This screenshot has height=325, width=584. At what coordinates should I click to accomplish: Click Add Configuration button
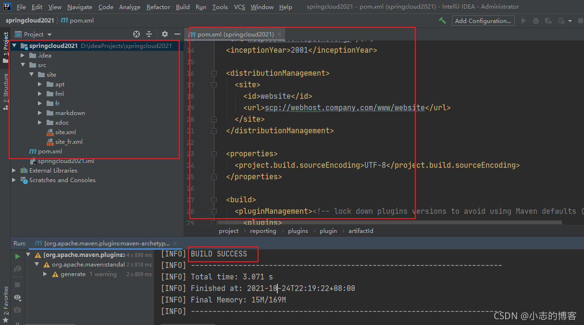pos(483,21)
